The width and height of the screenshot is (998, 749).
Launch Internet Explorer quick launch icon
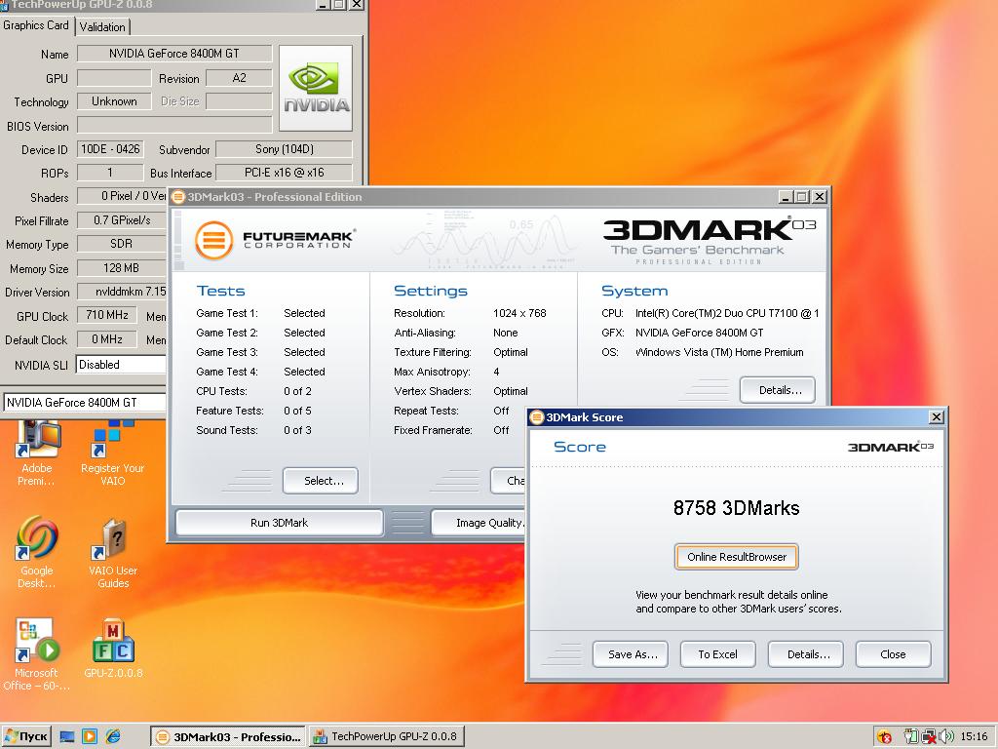tap(113, 737)
